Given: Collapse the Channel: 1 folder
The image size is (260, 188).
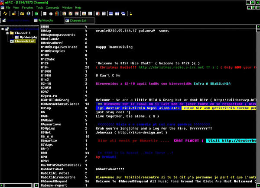Looking at the screenshot, I should (7, 33).
